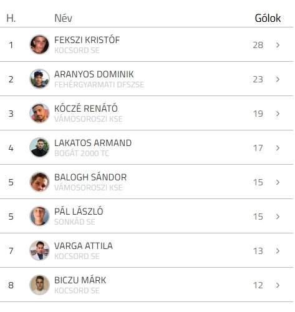Open Pál László's profile picture
The height and width of the screenshot is (312, 295).
39,216
